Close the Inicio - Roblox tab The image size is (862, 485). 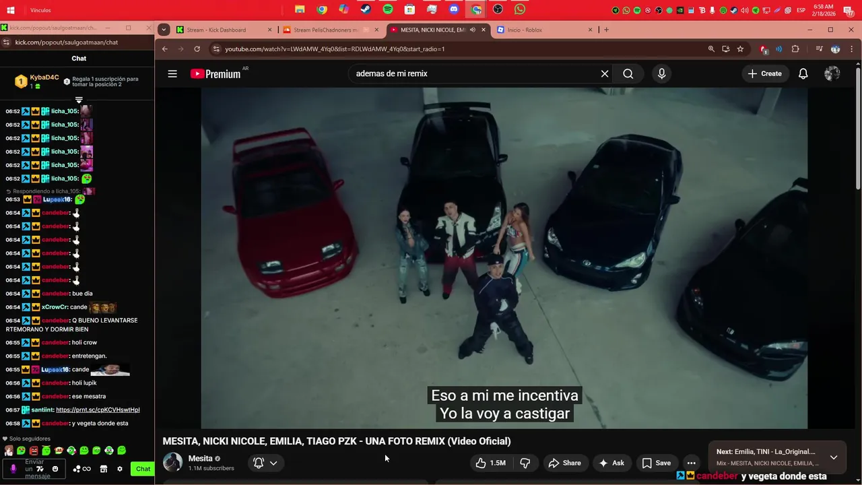click(x=591, y=30)
